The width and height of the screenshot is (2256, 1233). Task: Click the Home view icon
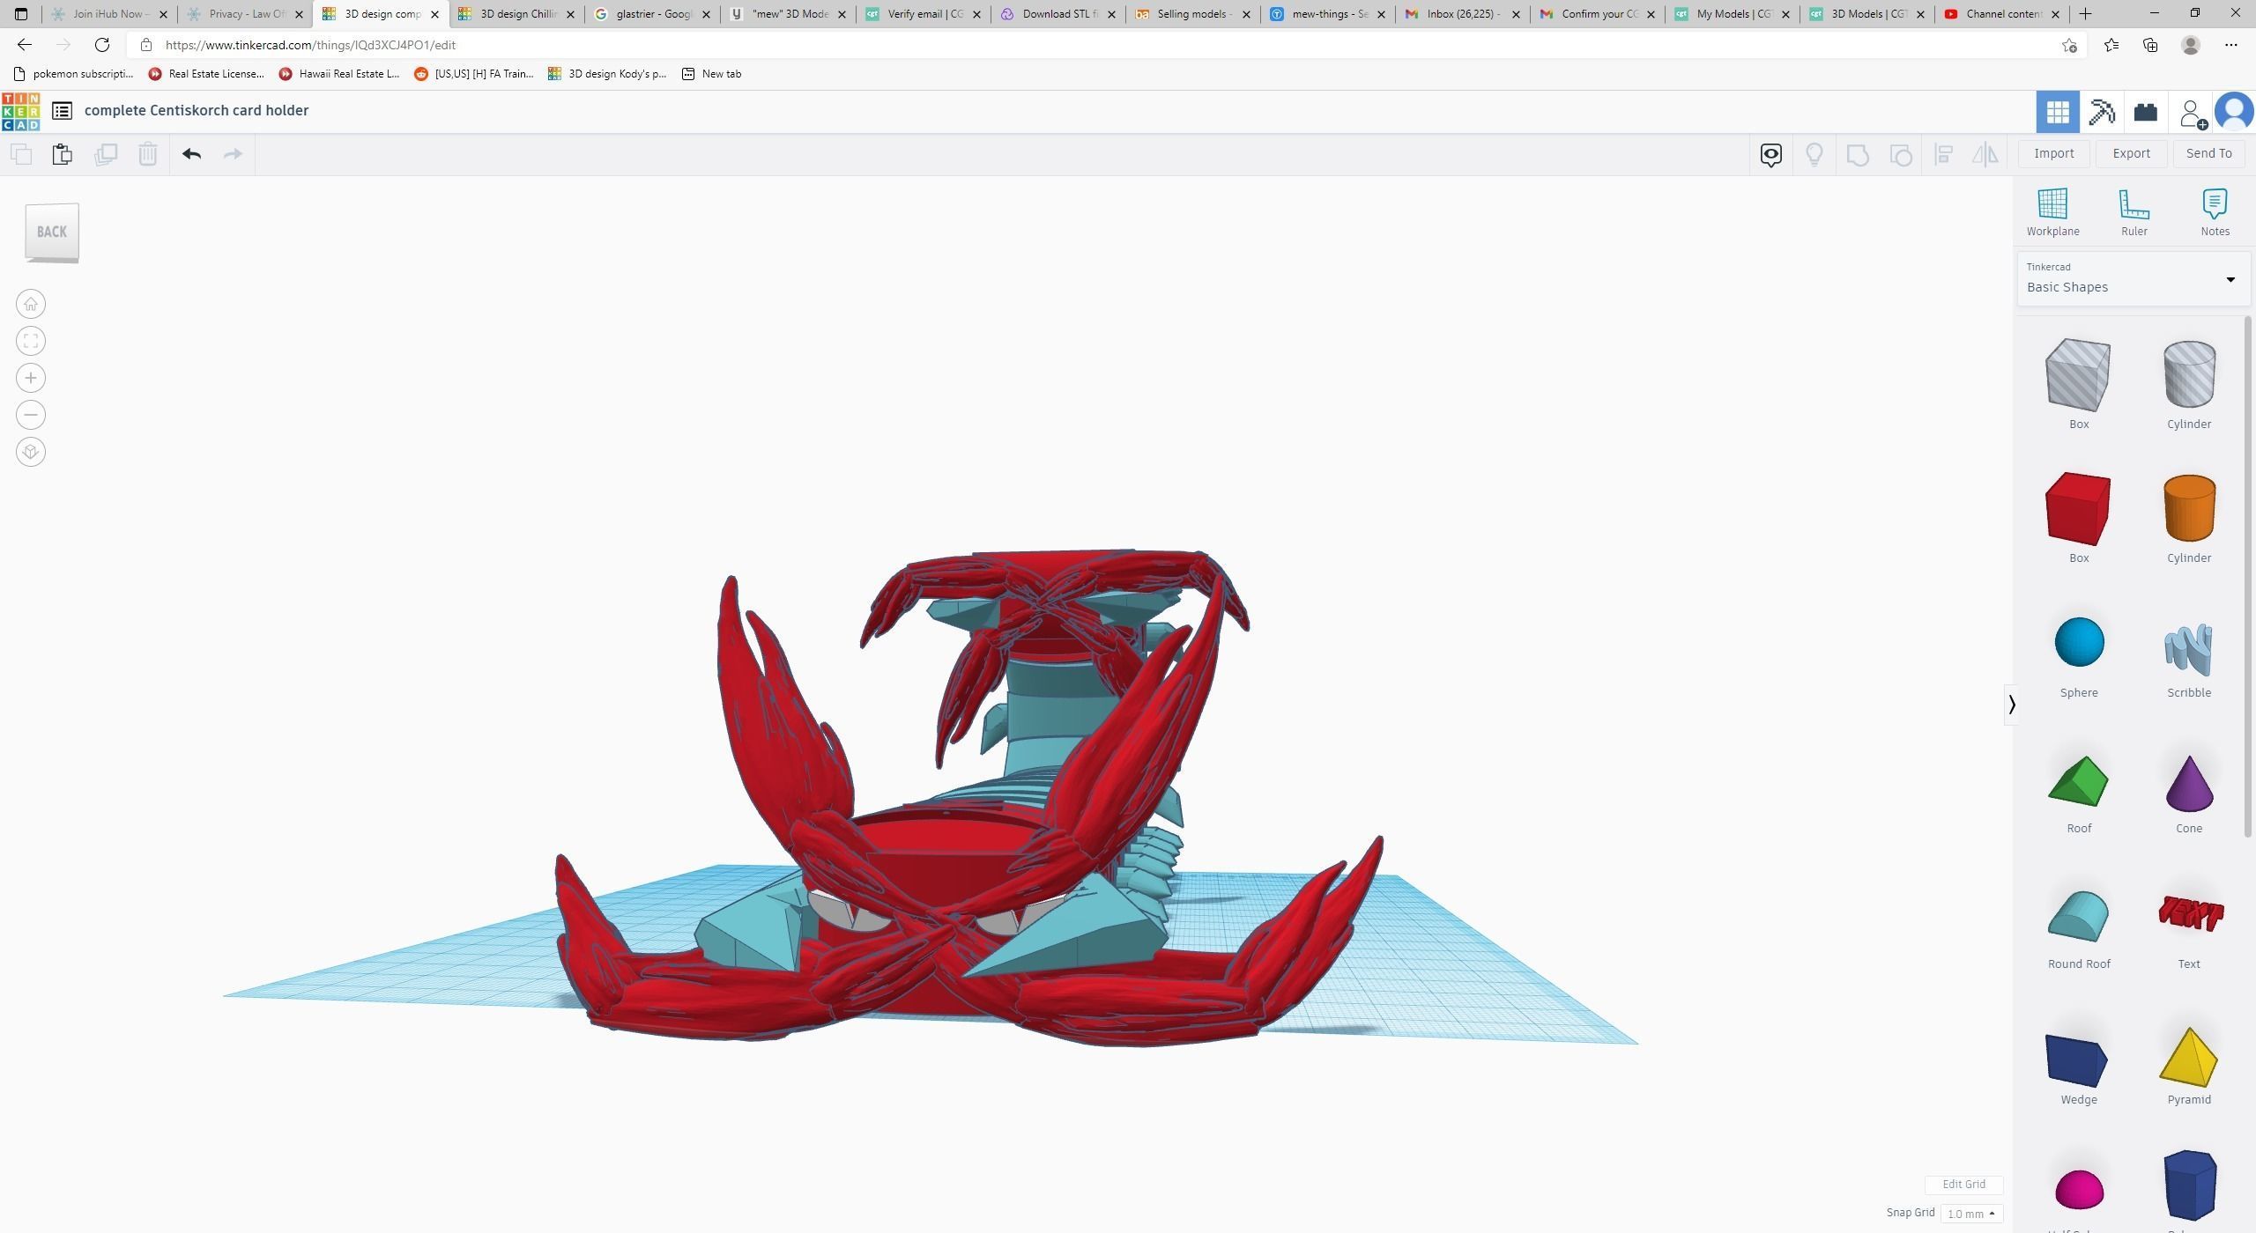31,305
